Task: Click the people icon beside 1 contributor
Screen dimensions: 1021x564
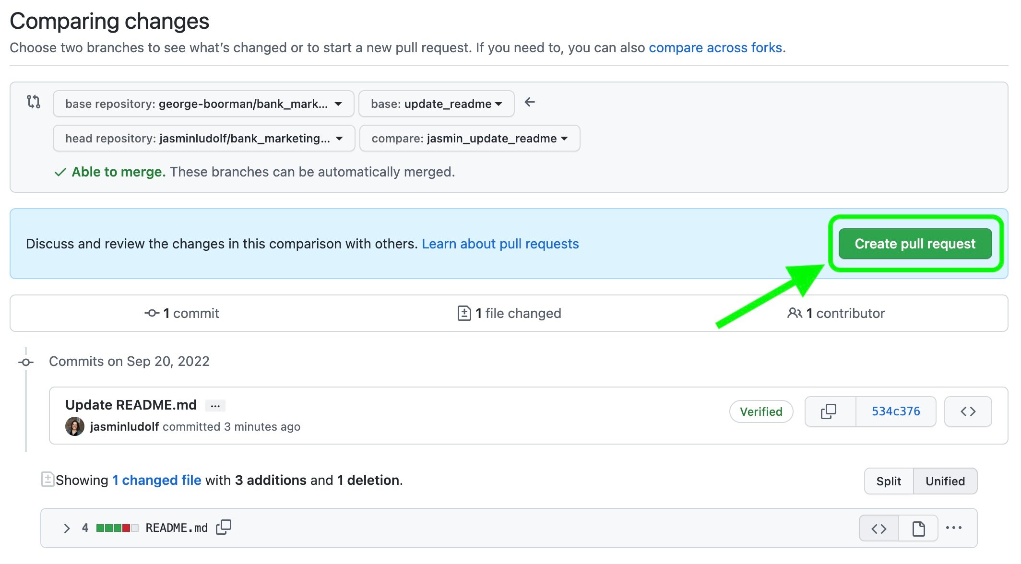Action: (795, 313)
